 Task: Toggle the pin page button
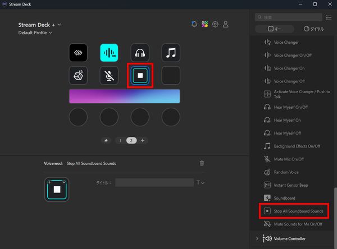pos(106,141)
